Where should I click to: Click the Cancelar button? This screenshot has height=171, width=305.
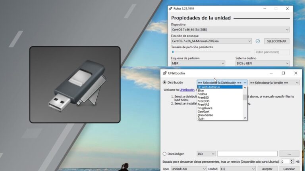pos(289,169)
